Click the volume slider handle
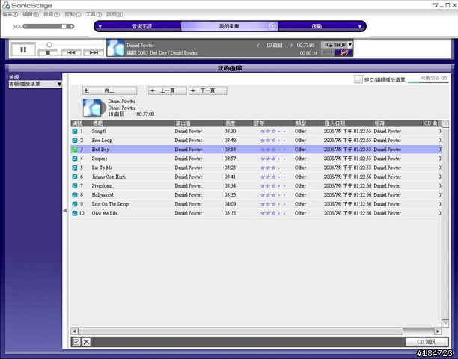Viewport: 458px width, 359px height. pyautogui.click(x=64, y=26)
